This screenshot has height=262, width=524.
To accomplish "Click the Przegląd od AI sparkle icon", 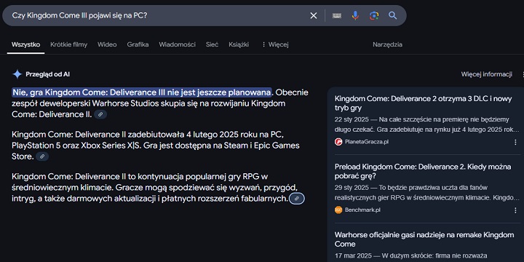I will tap(17, 74).
